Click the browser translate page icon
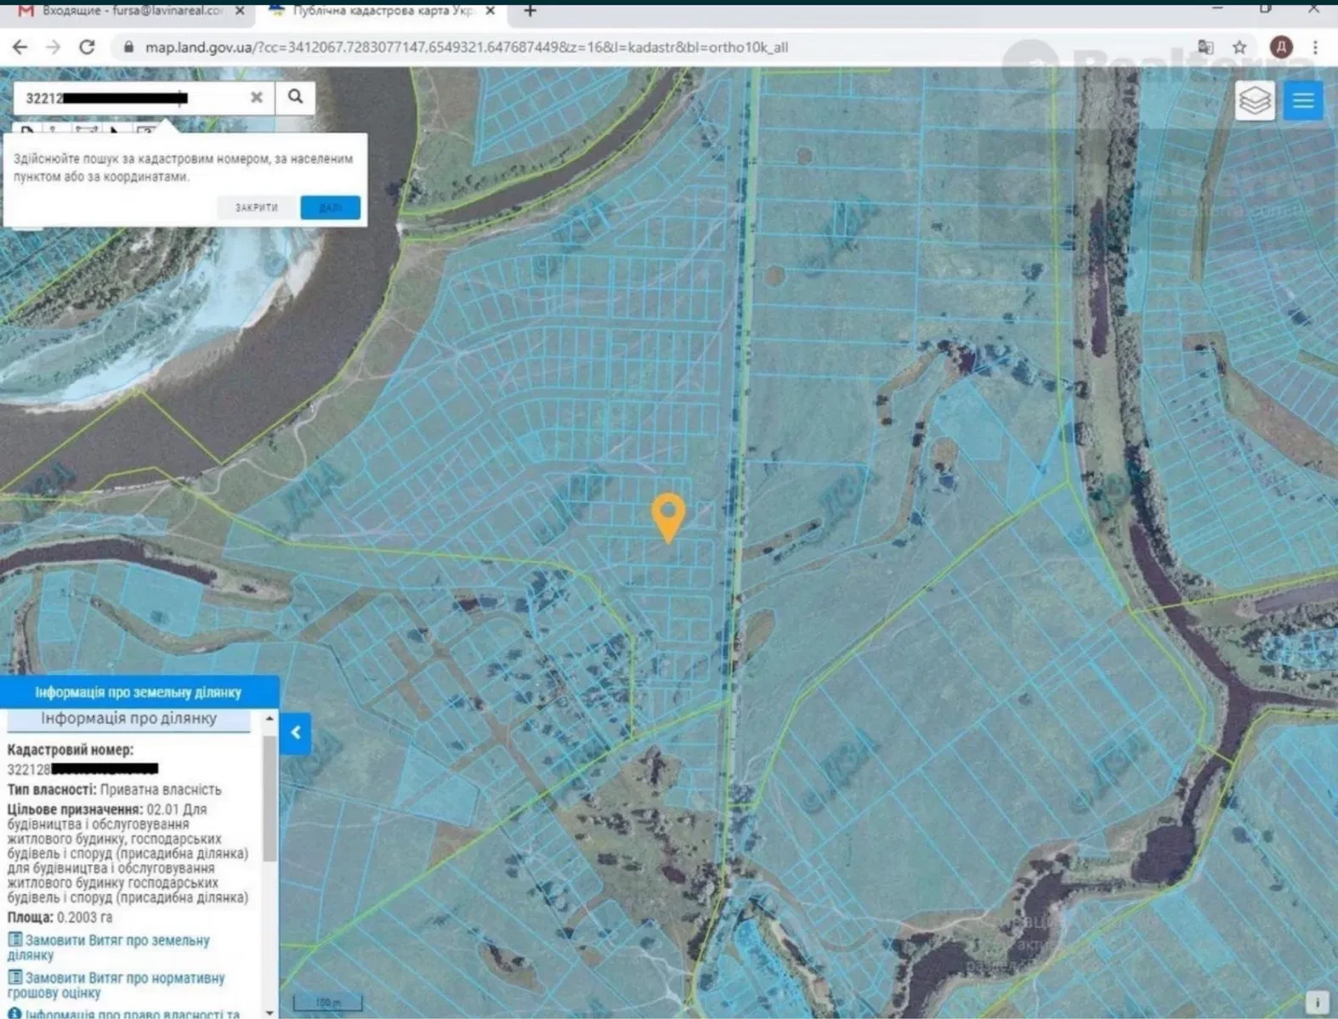Screen dimensions: 1338x1019 click(1205, 48)
